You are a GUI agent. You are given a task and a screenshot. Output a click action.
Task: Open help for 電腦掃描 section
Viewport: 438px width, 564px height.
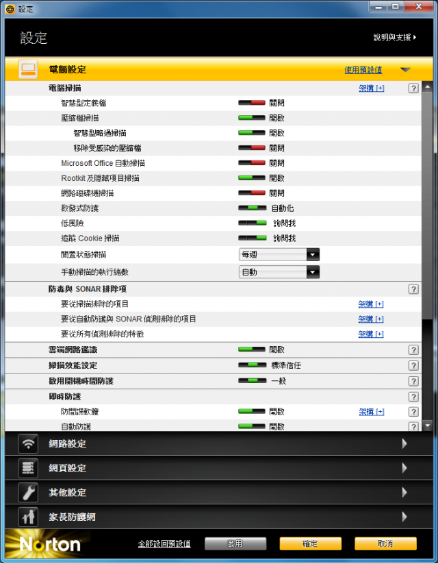point(413,88)
